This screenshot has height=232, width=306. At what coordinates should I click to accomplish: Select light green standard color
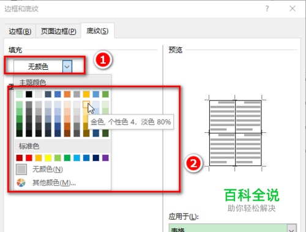(58, 158)
